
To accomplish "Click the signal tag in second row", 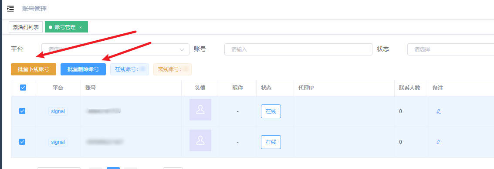I will pyautogui.click(x=58, y=142).
